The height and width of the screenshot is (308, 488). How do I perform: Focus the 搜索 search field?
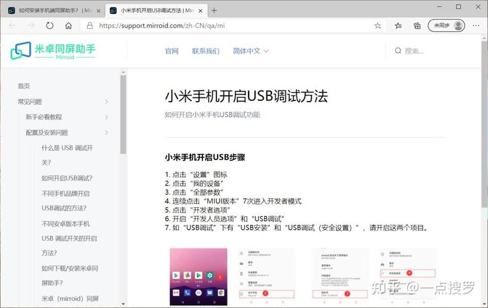[x=414, y=51]
